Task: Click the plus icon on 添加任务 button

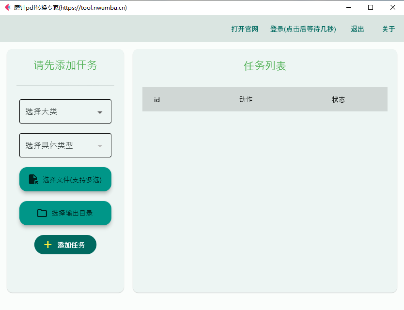Action: pyautogui.click(x=48, y=245)
